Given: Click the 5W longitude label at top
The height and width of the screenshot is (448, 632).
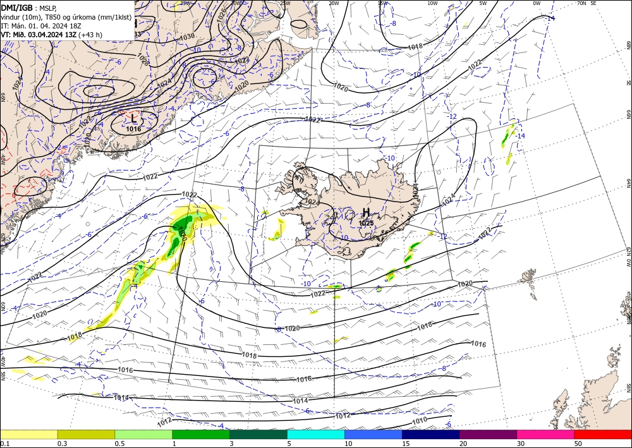Looking at the screenshot, I should pos(483,3).
